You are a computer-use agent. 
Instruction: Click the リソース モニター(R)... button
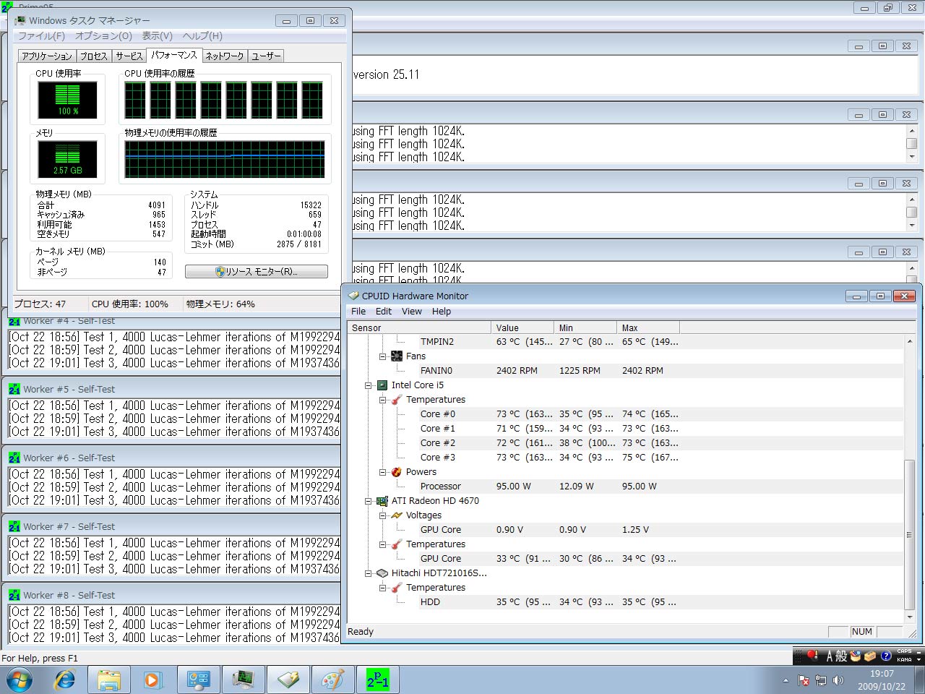[257, 272]
